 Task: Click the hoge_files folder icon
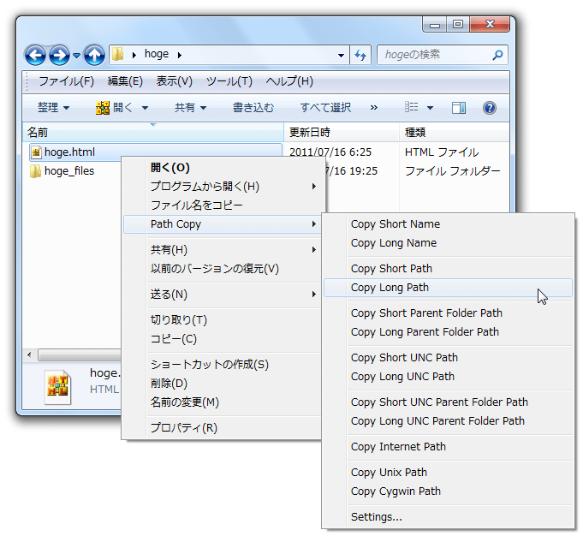click(x=36, y=171)
